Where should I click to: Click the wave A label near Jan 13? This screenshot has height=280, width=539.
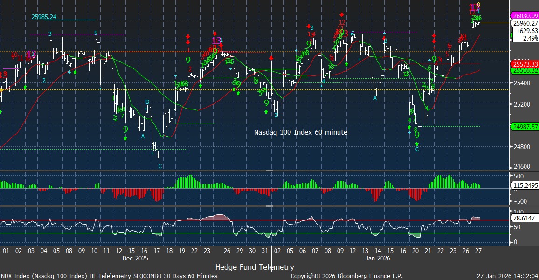(x=375, y=98)
